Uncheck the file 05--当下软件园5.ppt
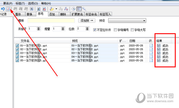 17,61
